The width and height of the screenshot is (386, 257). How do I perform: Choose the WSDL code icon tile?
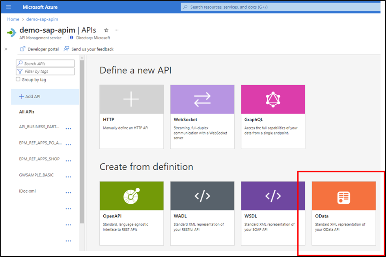coord(273,196)
